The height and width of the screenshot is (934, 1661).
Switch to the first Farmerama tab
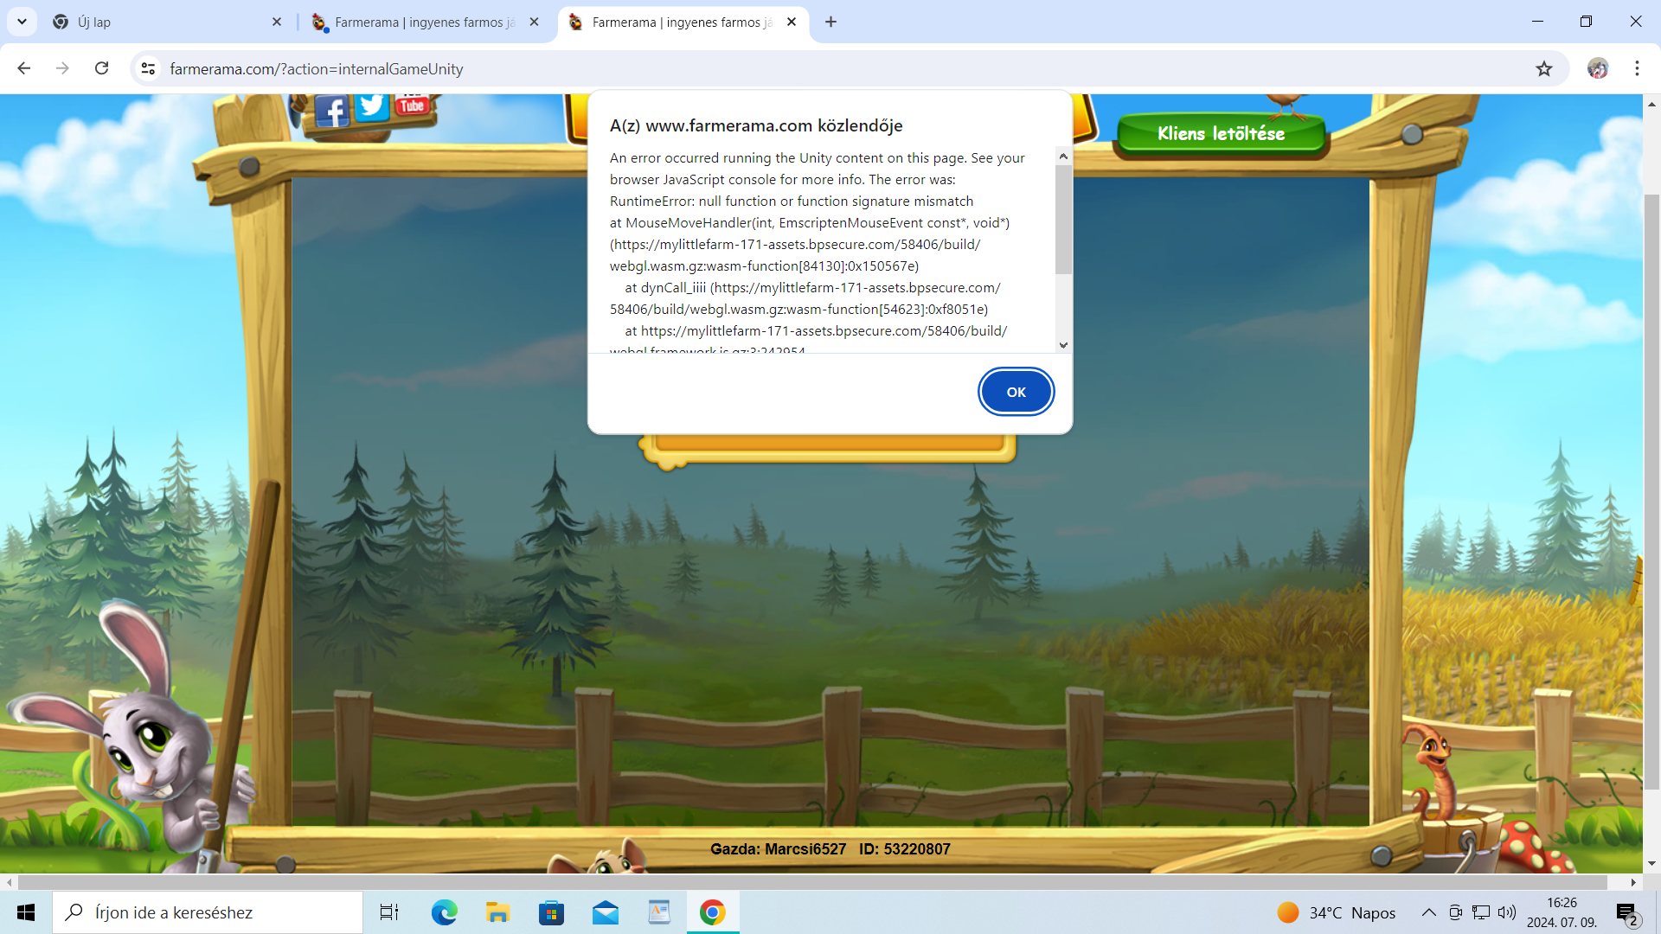(424, 22)
